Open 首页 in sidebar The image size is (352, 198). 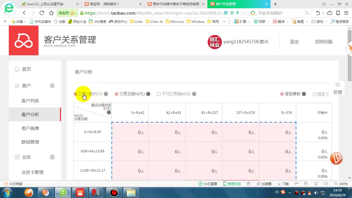26,69
